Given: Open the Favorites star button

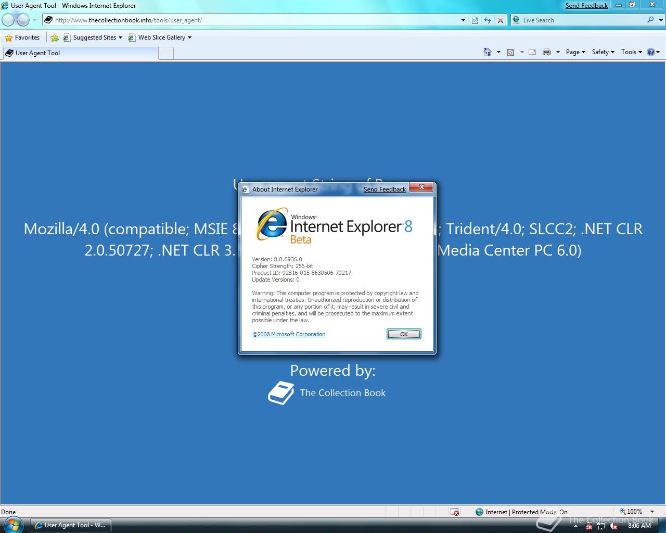Looking at the screenshot, I should (x=22, y=37).
